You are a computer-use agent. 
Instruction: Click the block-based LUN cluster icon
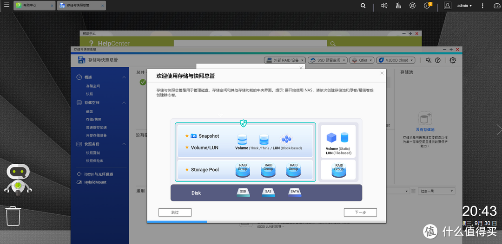[286, 139]
